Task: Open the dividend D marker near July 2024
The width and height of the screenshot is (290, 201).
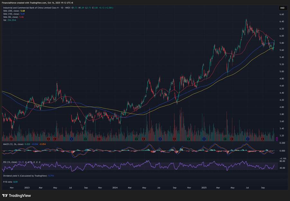Action: [x=160, y=139]
